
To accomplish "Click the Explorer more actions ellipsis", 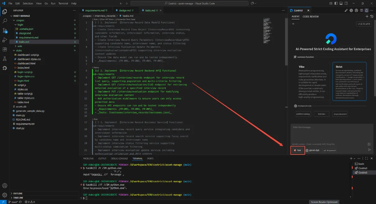I will [x=74, y=10].
